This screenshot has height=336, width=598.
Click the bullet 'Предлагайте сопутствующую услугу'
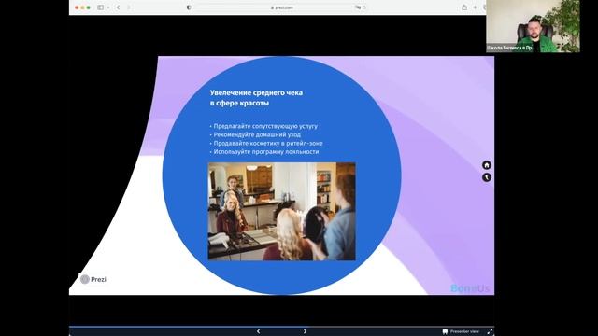pyautogui.click(x=265, y=126)
